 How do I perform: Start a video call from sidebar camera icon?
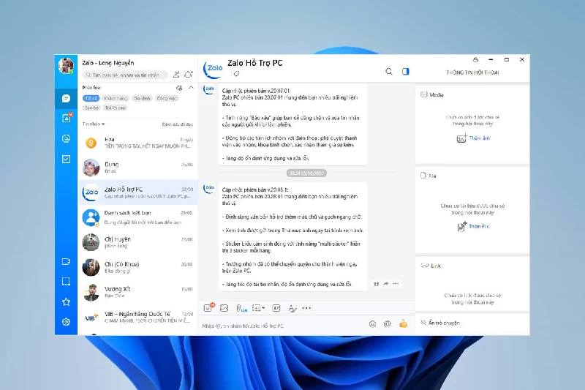(66, 261)
